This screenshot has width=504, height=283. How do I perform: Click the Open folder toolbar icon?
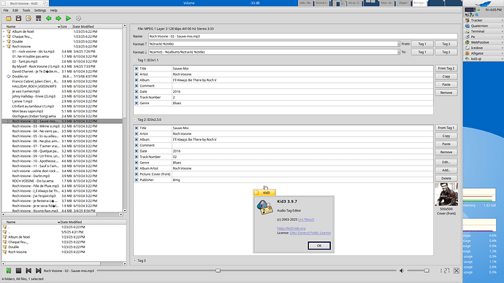coord(9,19)
